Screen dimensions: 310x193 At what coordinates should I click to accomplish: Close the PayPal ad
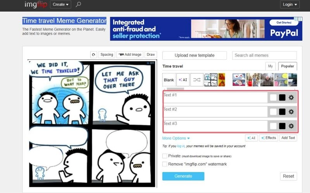[x=300, y=19]
